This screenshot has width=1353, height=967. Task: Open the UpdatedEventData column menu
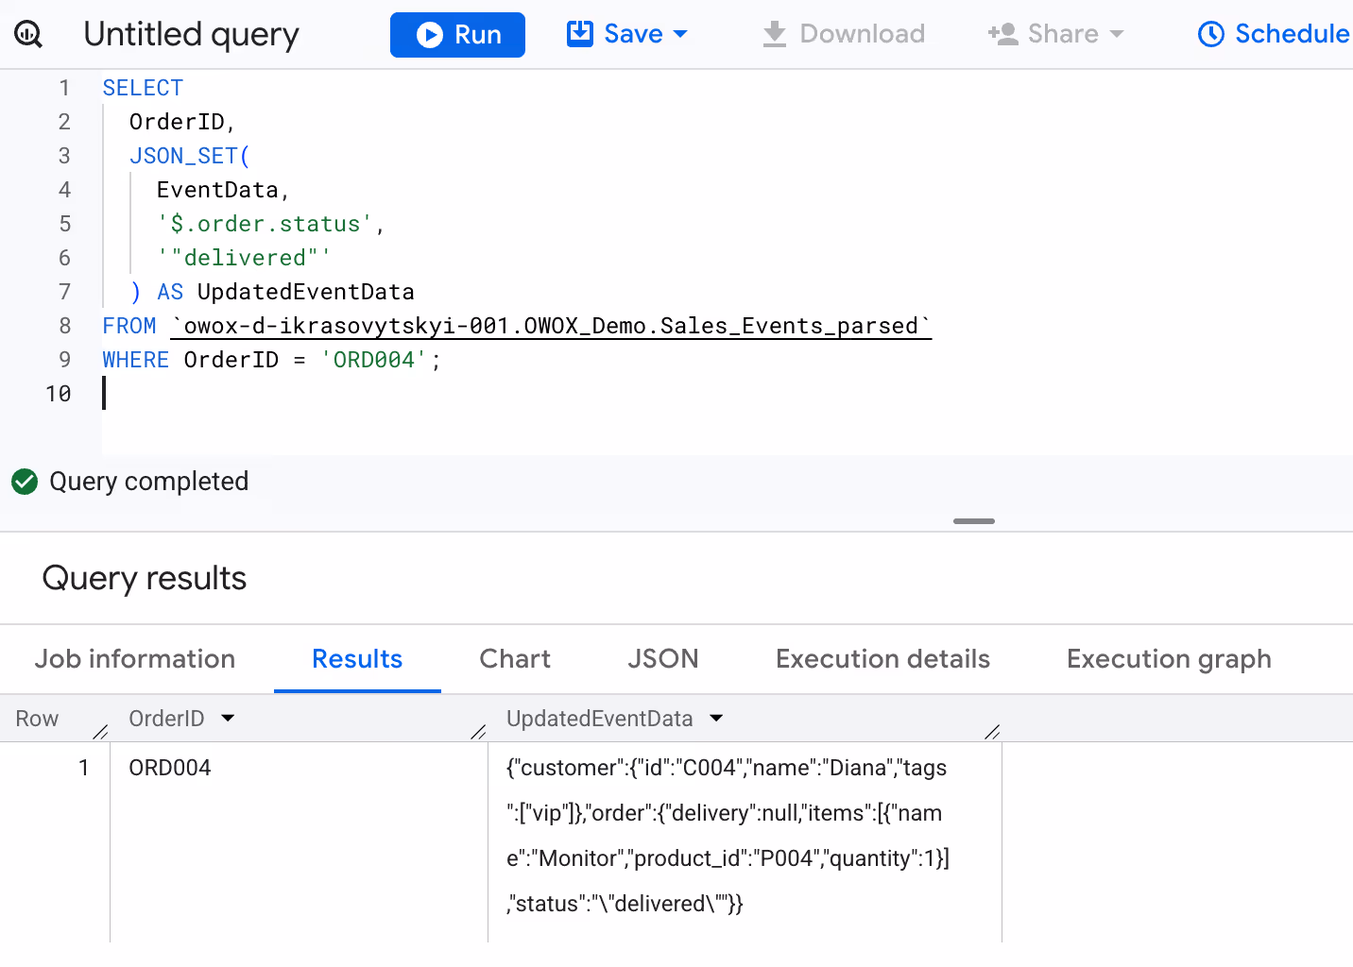pos(716,719)
